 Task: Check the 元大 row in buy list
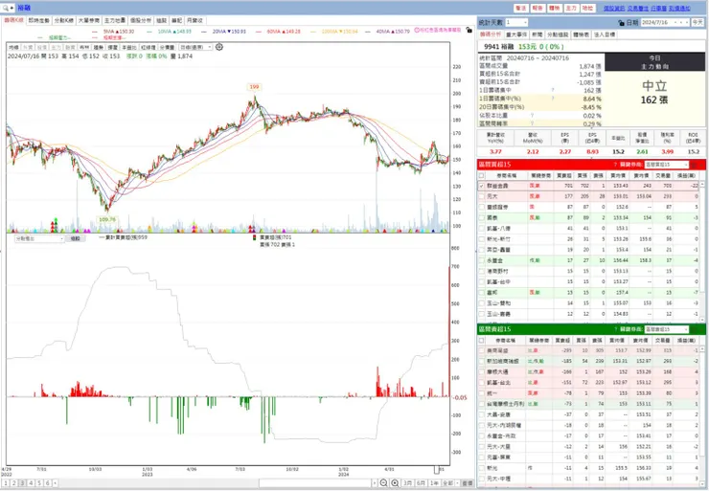point(482,196)
